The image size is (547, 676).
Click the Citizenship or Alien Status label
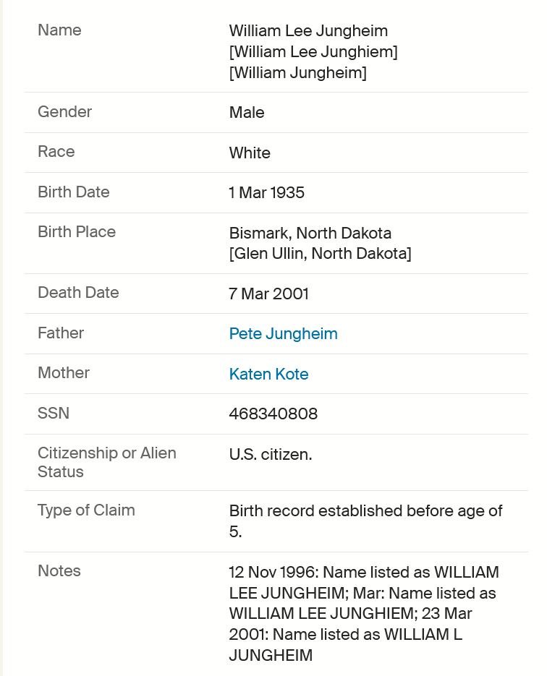[106, 462]
